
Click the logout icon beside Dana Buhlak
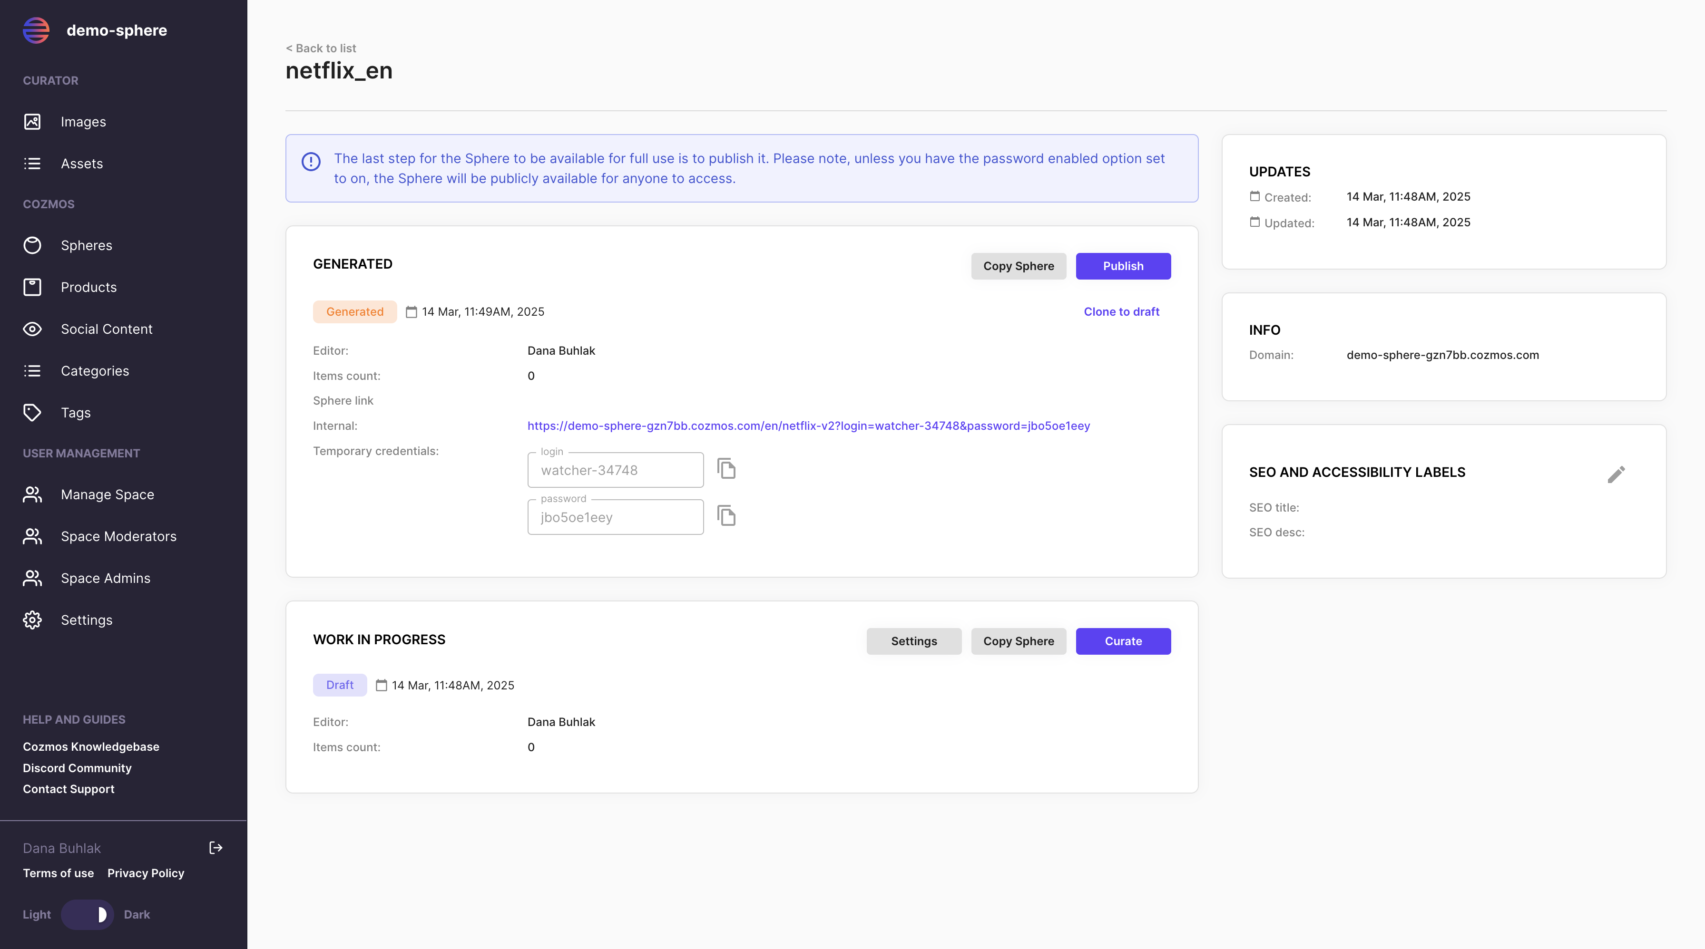pos(216,848)
